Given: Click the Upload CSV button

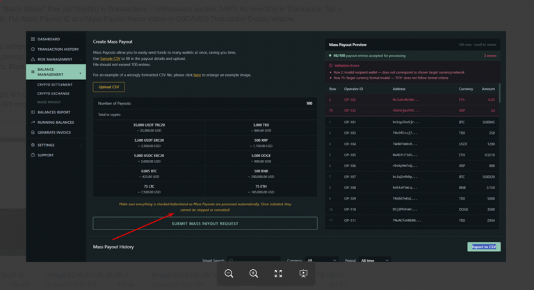Looking at the screenshot, I should tap(108, 87).
